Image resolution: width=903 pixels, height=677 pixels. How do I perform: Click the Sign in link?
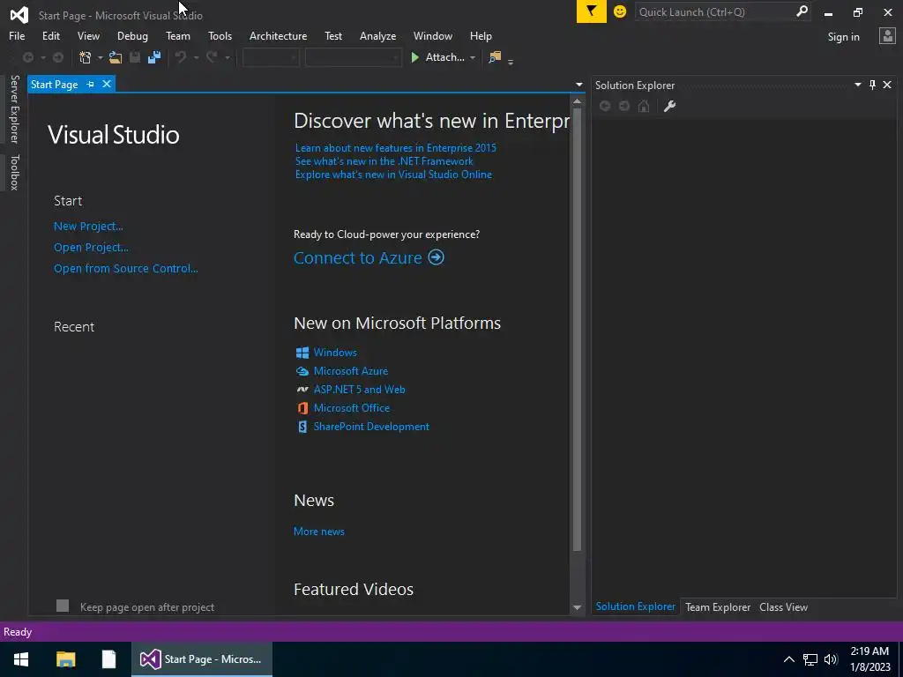(844, 37)
